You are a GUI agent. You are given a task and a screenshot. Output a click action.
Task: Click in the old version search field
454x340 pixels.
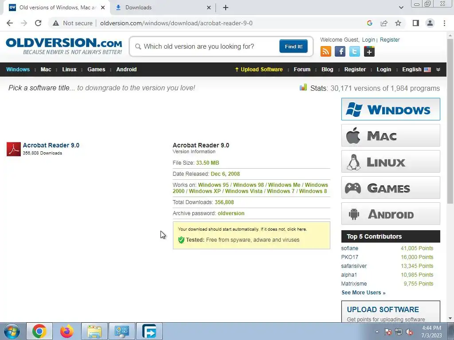coord(206,46)
